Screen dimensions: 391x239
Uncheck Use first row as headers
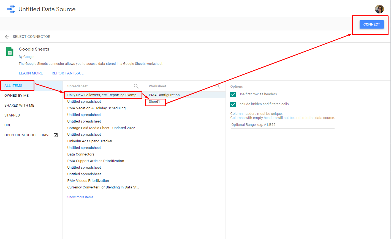[233, 94]
